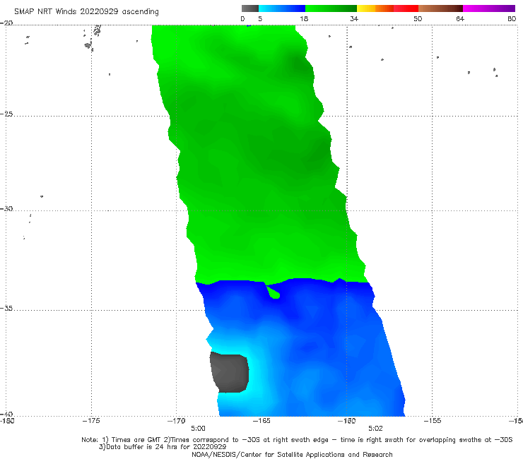523x459 pixels.
Task: Click the longitude label '-155'
Action: pos(433,421)
